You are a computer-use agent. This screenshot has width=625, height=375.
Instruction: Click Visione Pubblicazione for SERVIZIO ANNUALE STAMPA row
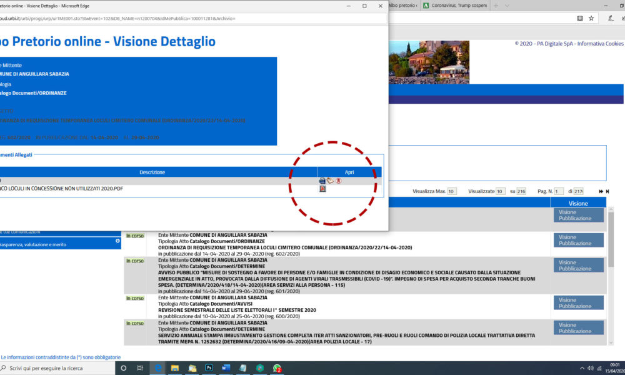(x=578, y=328)
